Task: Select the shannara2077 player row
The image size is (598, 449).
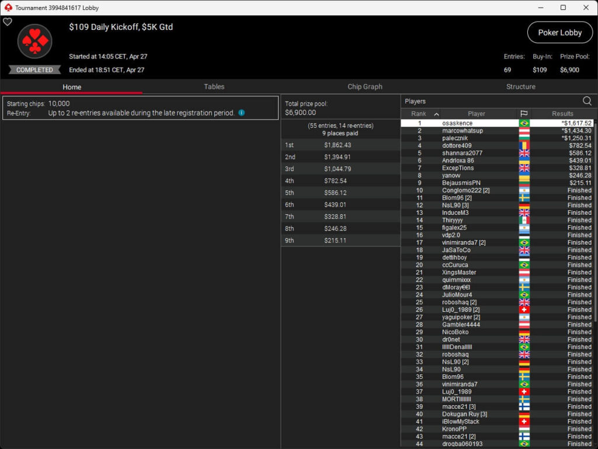Action: (462, 153)
